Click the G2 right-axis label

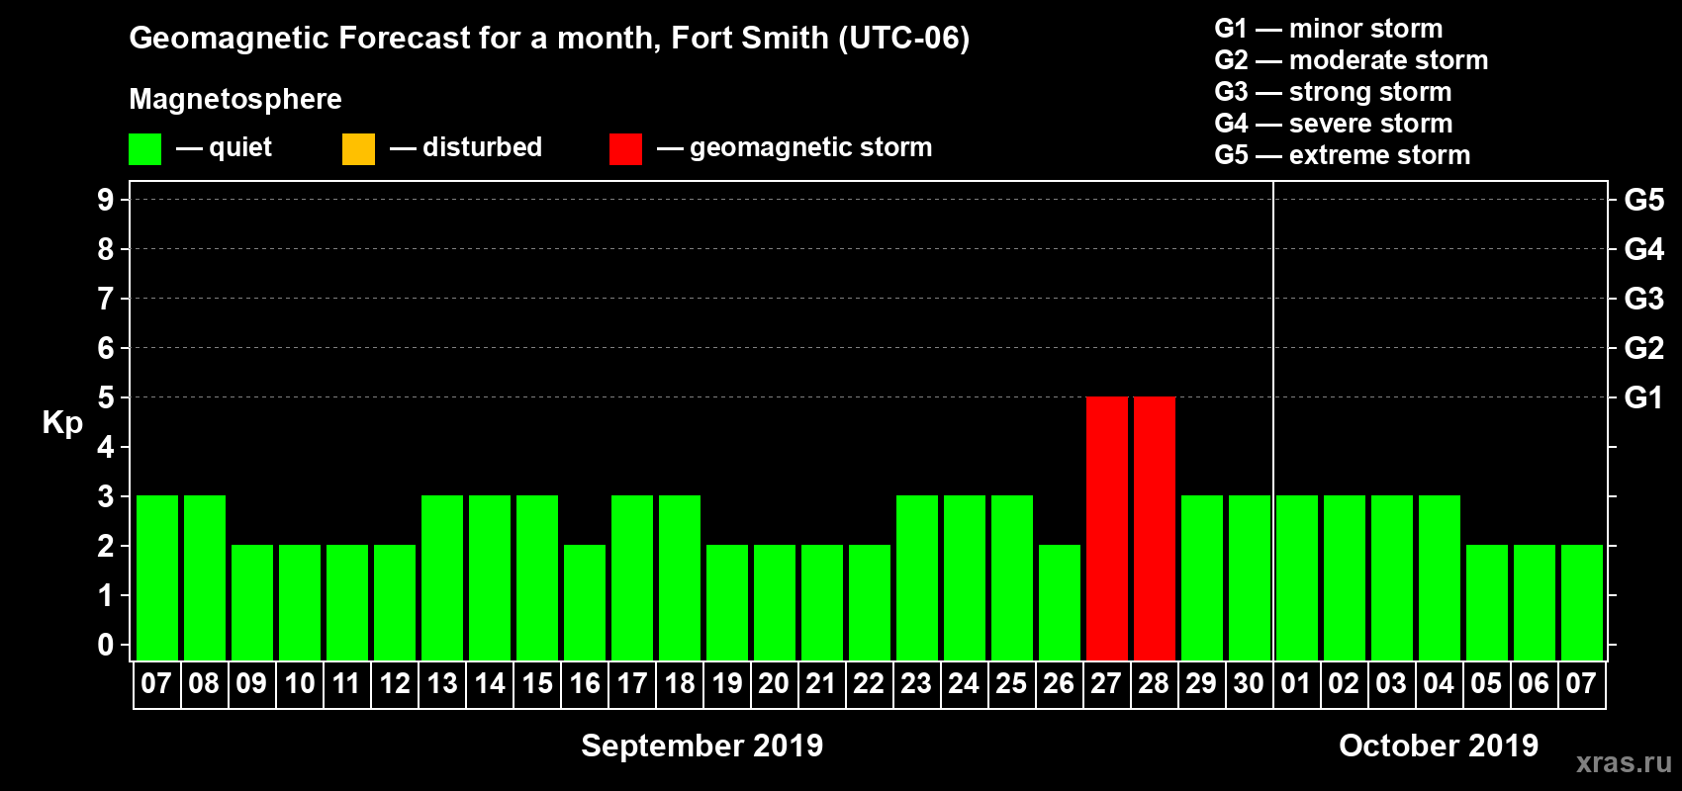1644,348
